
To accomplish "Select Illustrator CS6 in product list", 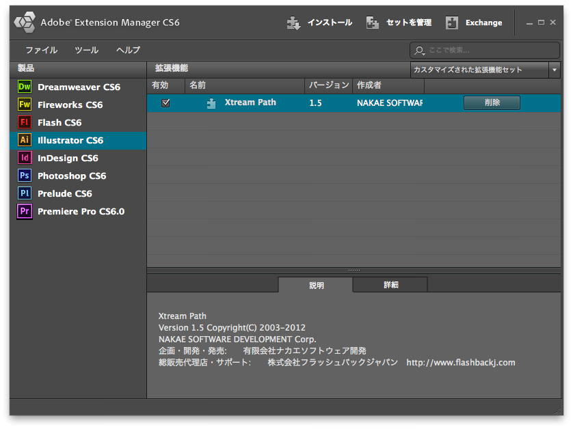I will tap(78, 140).
